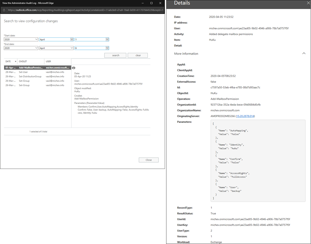The image size is (311, 244).
Task: Click the lock icon in the address bar
Action: point(4,9)
